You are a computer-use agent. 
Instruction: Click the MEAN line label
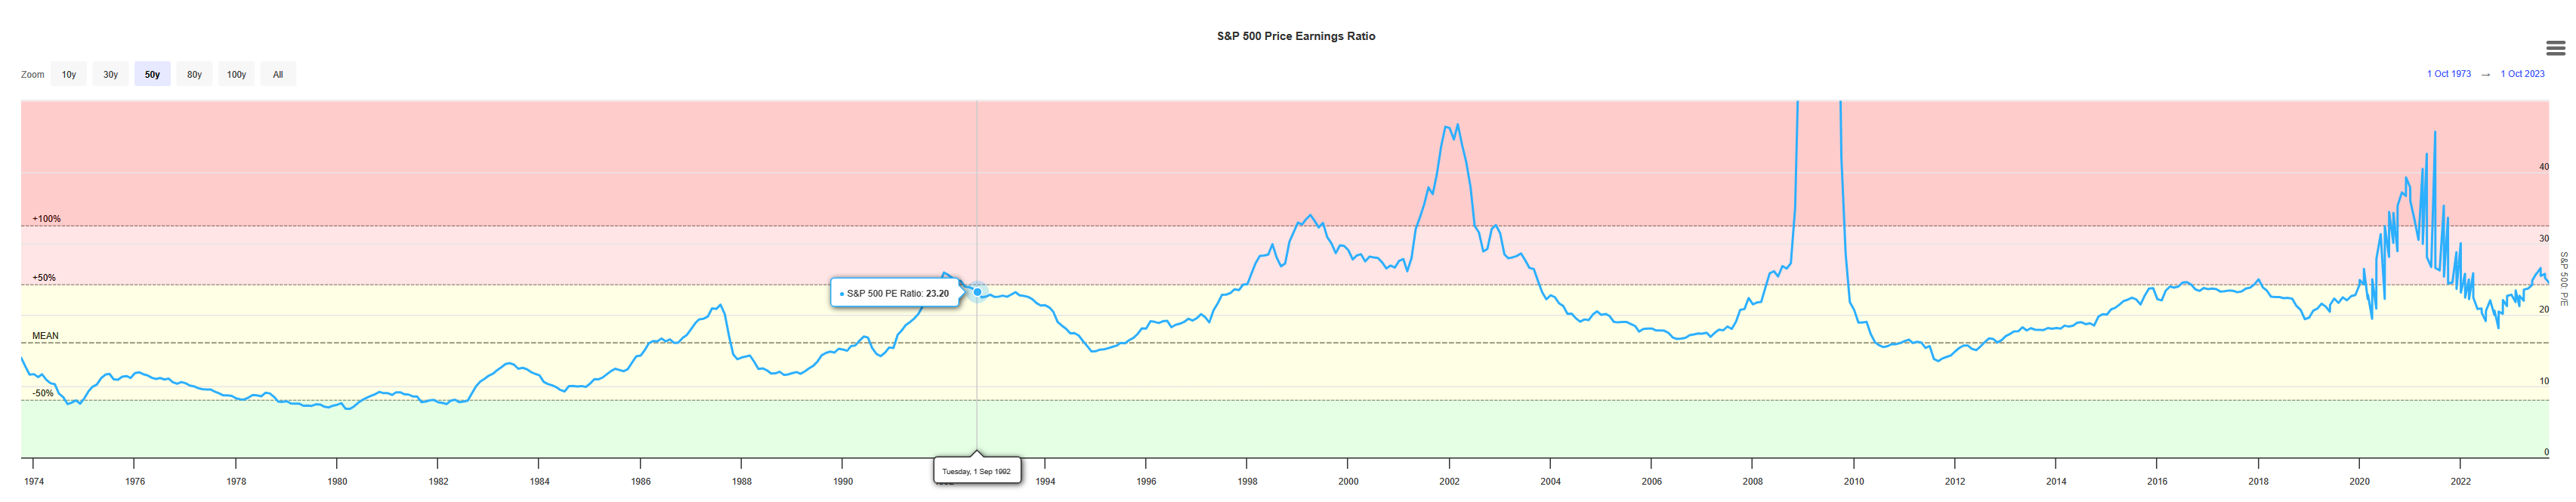pyautogui.click(x=45, y=335)
